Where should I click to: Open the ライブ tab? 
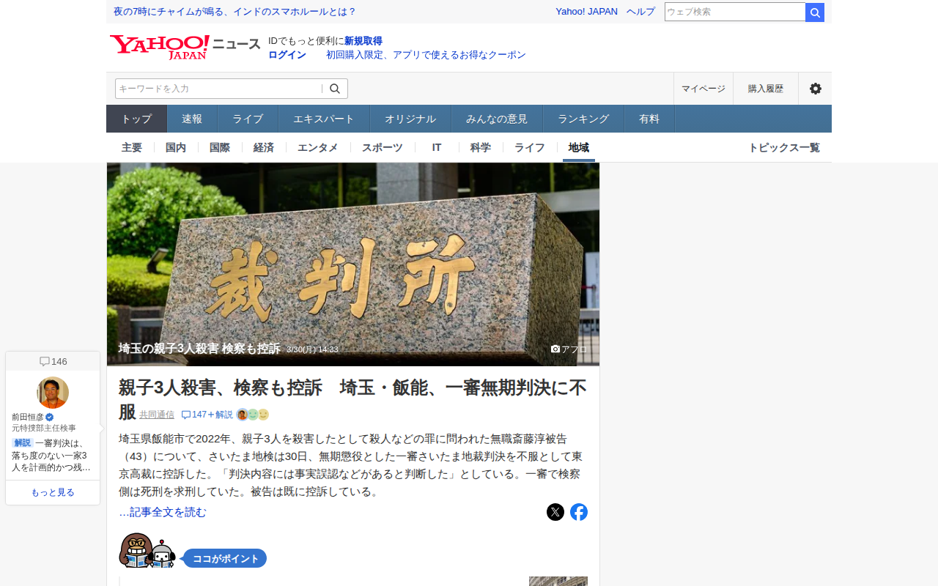(x=248, y=119)
